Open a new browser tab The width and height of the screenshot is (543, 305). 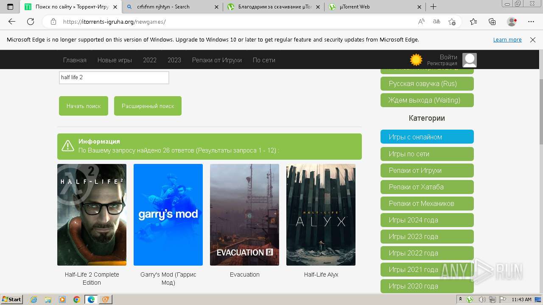(x=433, y=7)
